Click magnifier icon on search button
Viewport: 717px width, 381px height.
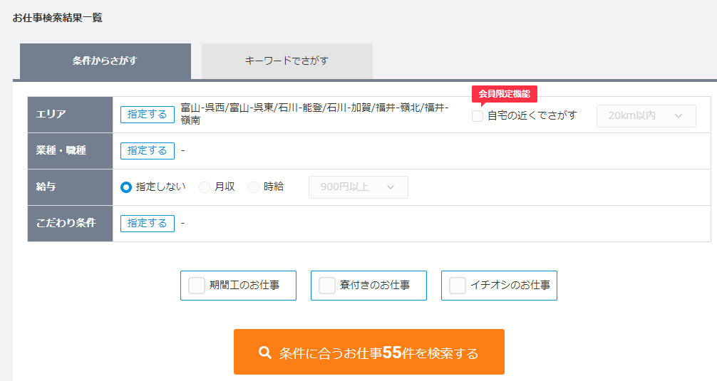264,353
